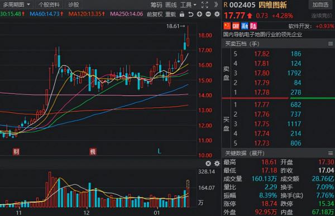Click the 融 margin trading icon
This screenshot has height=216, width=335.
coord(245,26)
